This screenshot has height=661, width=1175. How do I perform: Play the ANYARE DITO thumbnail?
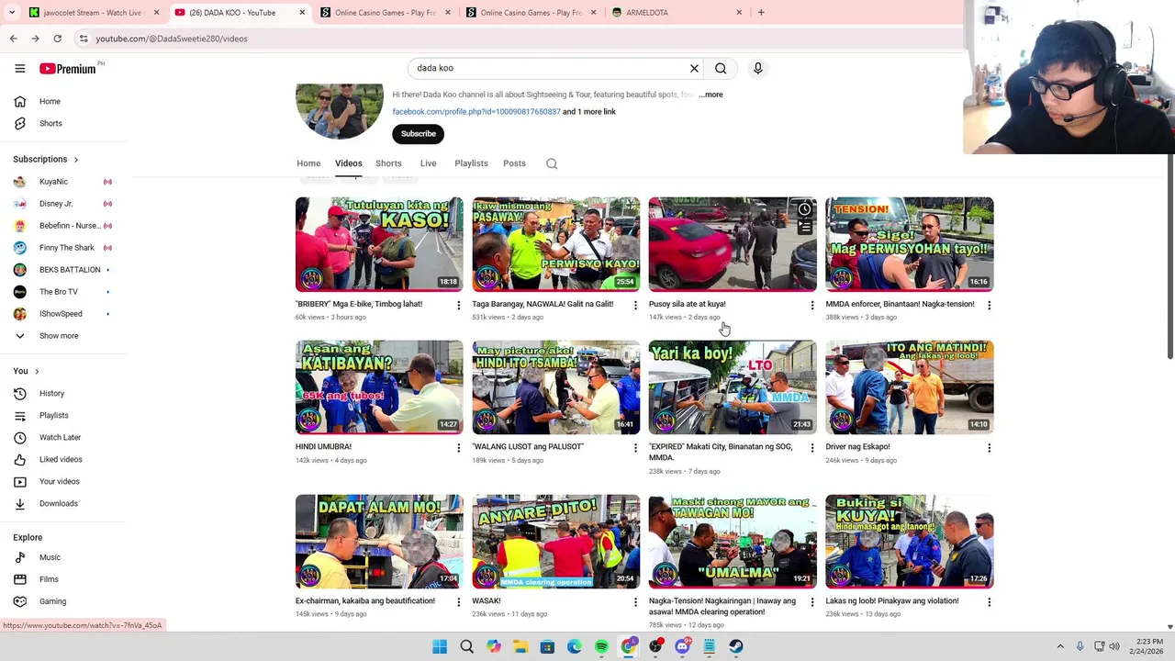(555, 541)
